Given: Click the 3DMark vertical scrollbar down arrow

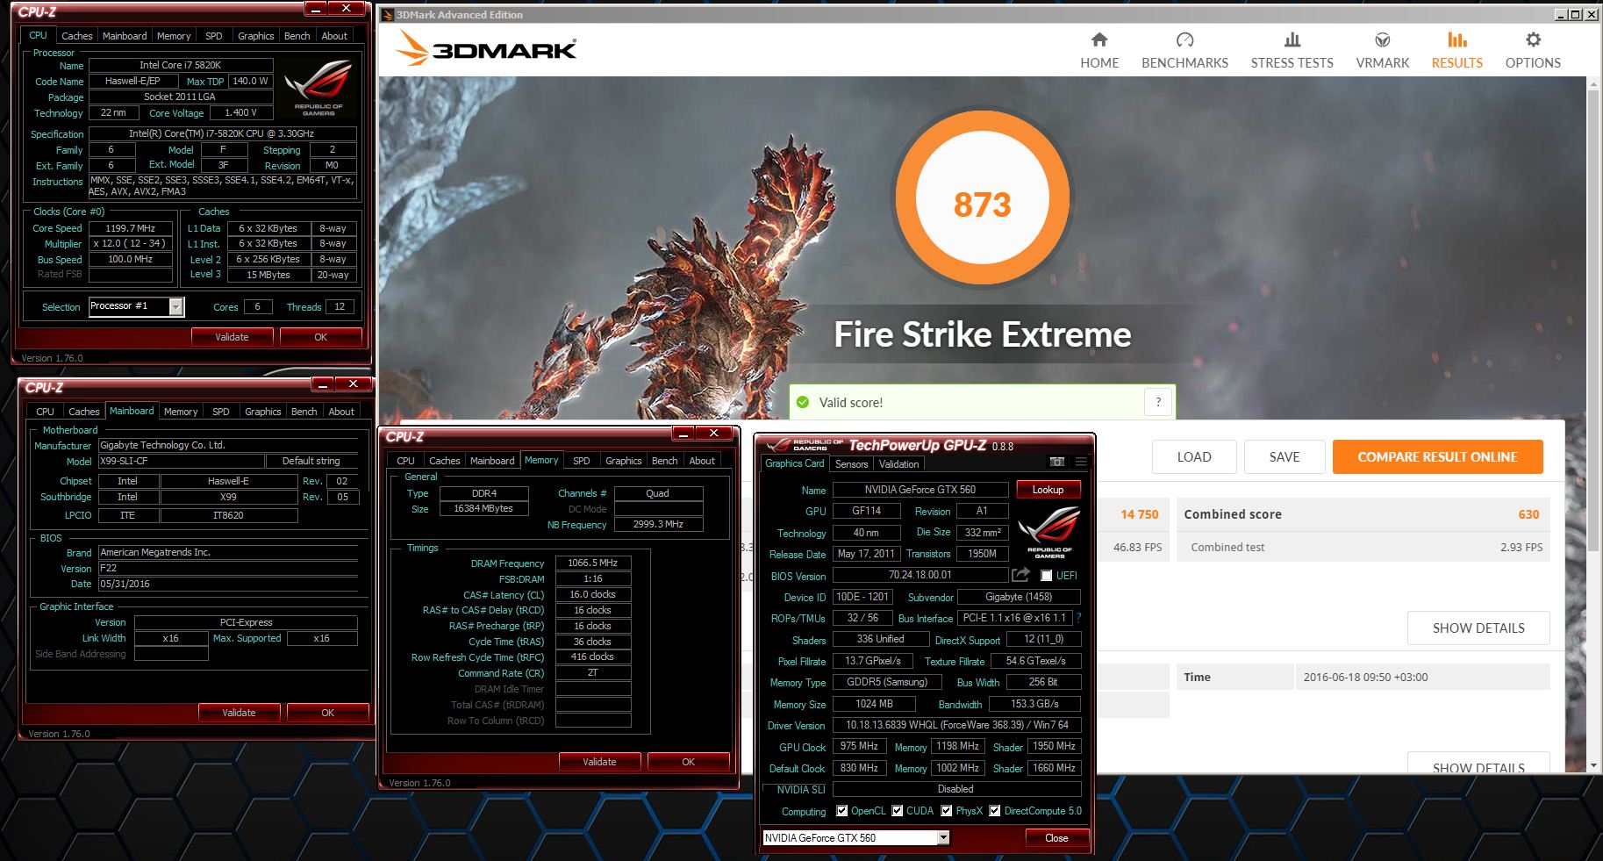Looking at the screenshot, I should tap(1595, 765).
